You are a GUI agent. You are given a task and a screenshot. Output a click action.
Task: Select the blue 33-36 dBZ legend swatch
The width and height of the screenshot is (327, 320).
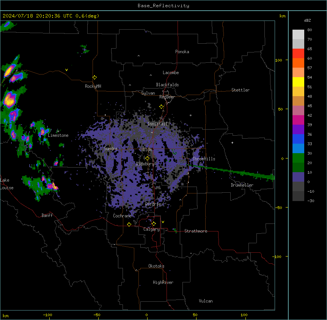tap(298, 139)
